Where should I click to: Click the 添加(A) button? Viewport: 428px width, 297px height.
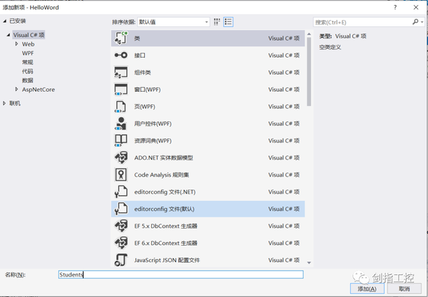coord(367,289)
